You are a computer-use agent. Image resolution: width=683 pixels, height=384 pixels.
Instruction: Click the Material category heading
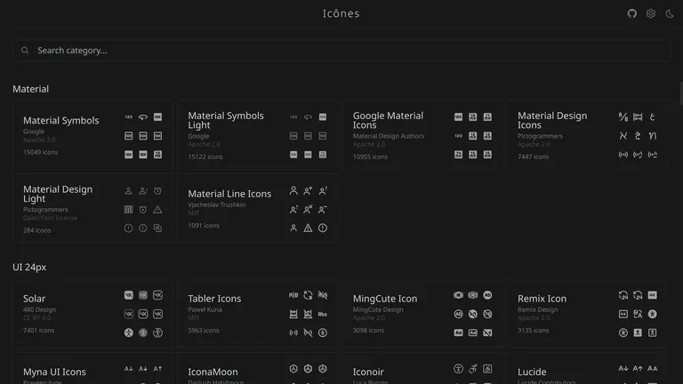click(x=30, y=89)
